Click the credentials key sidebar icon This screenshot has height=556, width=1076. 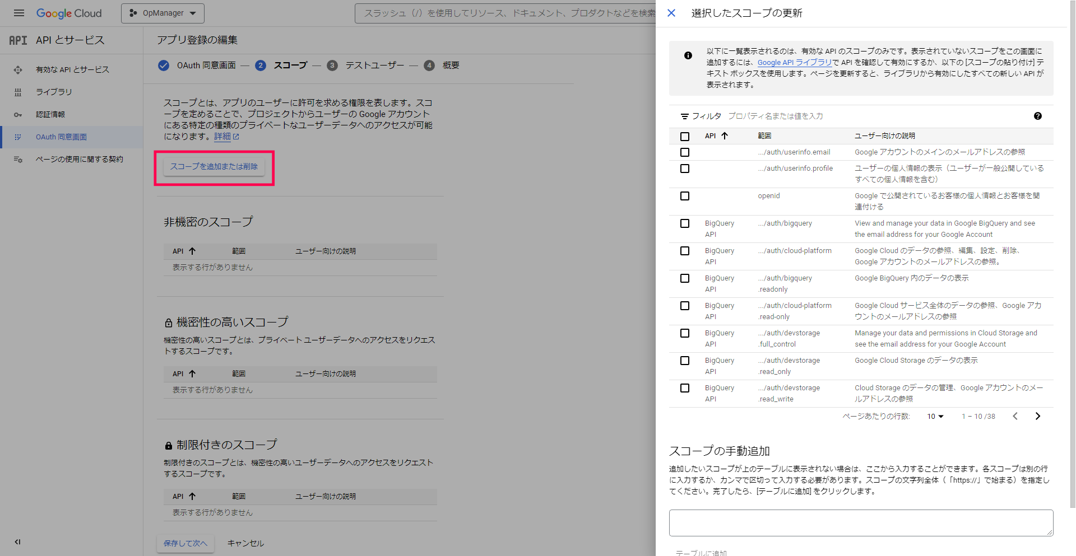pyautogui.click(x=18, y=114)
